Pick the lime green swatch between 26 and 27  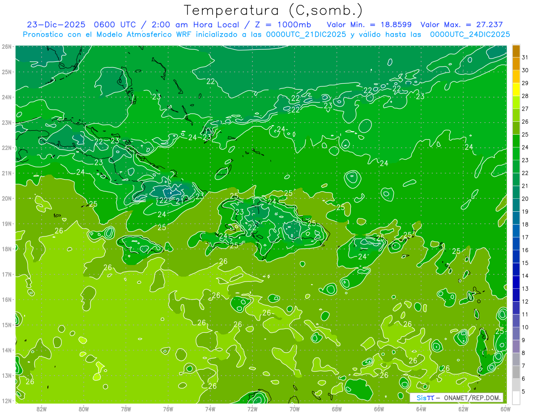click(516, 115)
